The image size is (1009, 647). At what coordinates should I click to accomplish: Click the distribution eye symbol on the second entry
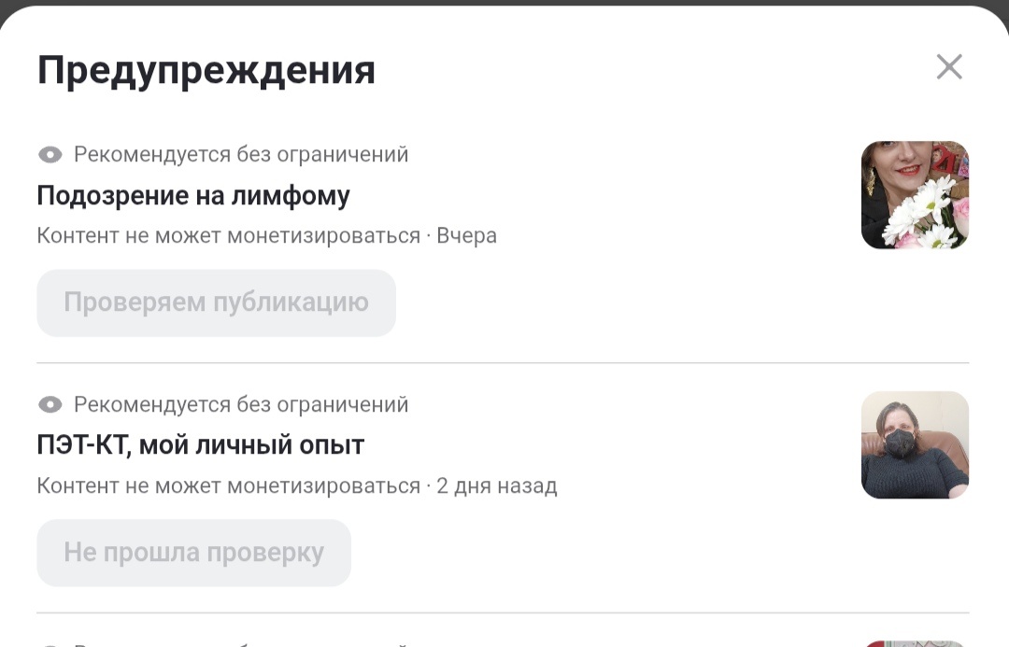coord(49,404)
